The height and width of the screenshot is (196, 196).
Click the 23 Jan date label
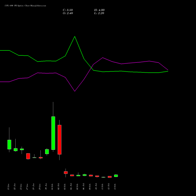coord(21,187)
